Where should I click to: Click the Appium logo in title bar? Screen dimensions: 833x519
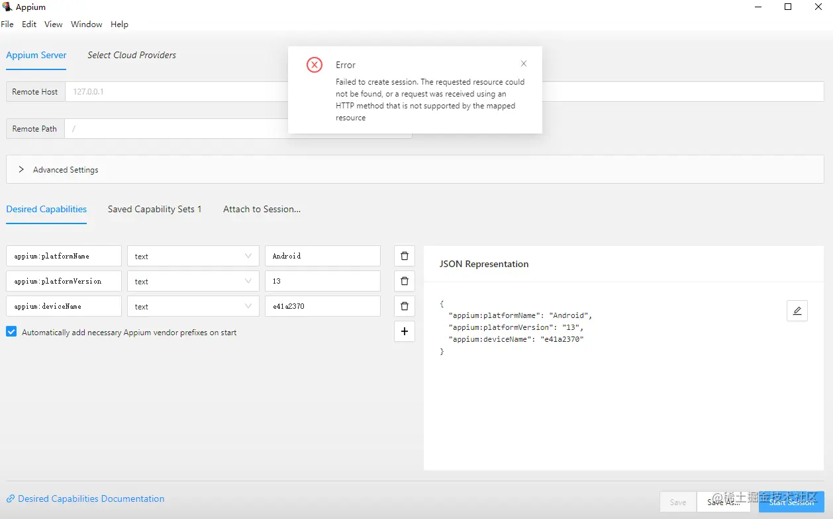point(8,7)
